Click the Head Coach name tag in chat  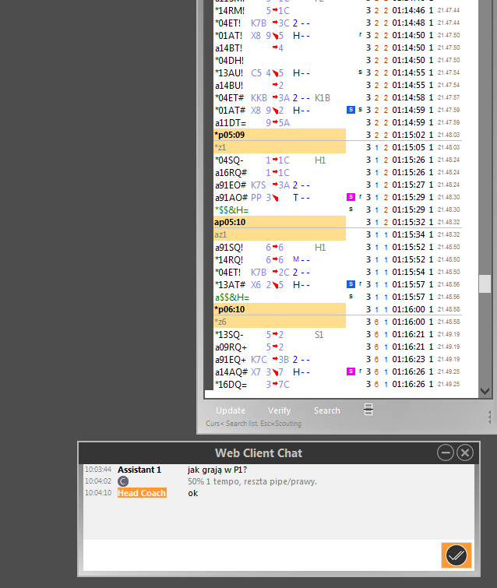(x=142, y=493)
